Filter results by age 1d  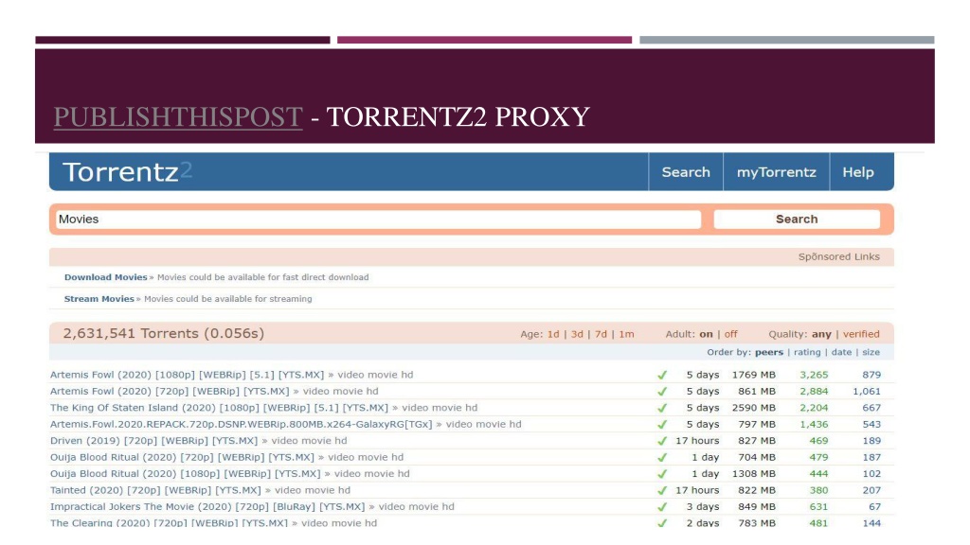(x=553, y=334)
